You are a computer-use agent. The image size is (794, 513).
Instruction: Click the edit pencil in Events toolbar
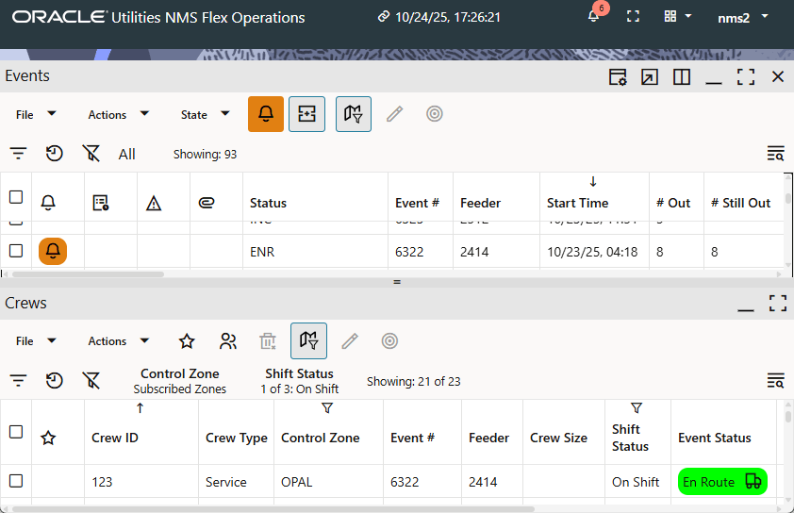click(394, 114)
